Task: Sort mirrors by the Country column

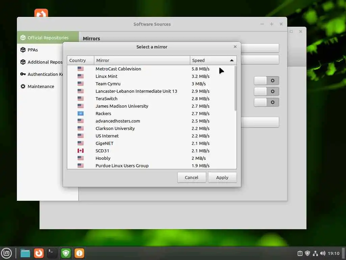Action: tap(80, 60)
